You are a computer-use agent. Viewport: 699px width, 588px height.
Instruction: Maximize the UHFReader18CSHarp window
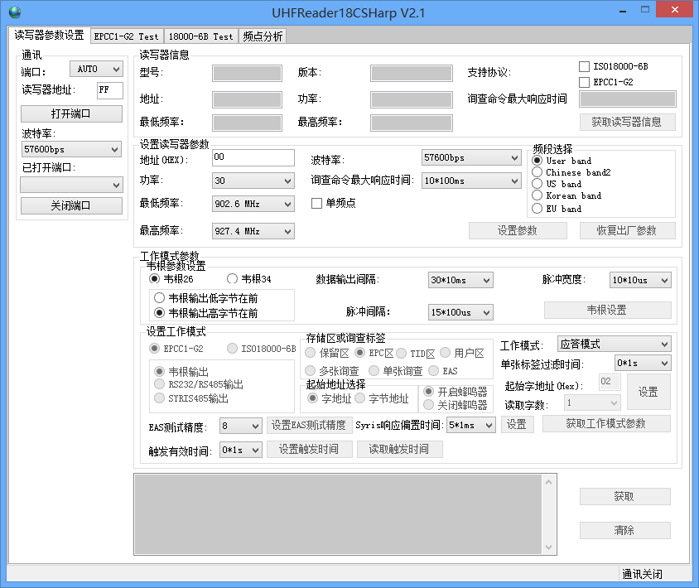tap(645, 10)
